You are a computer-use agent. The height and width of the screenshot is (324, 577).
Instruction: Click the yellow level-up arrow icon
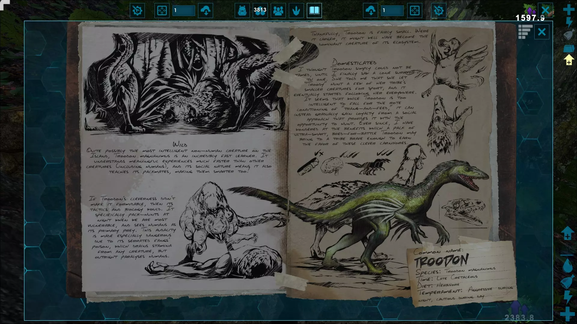click(x=569, y=60)
